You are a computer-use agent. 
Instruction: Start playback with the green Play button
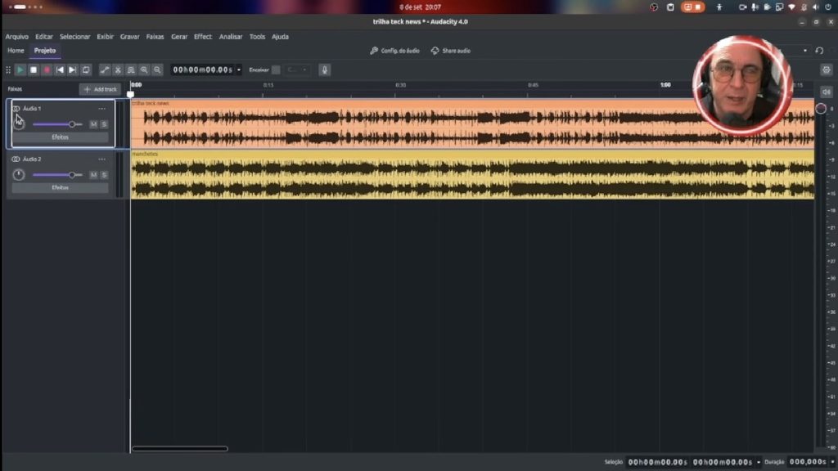pyautogui.click(x=20, y=70)
